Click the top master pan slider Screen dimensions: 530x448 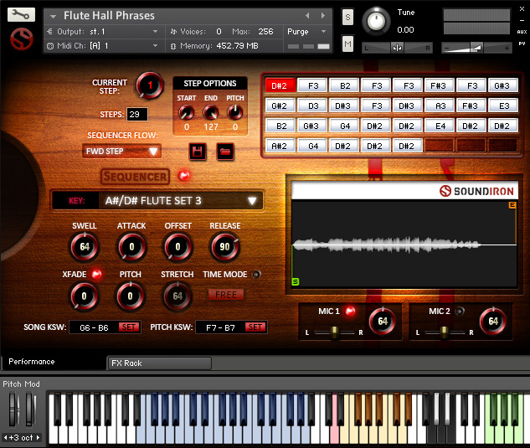[x=397, y=48]
